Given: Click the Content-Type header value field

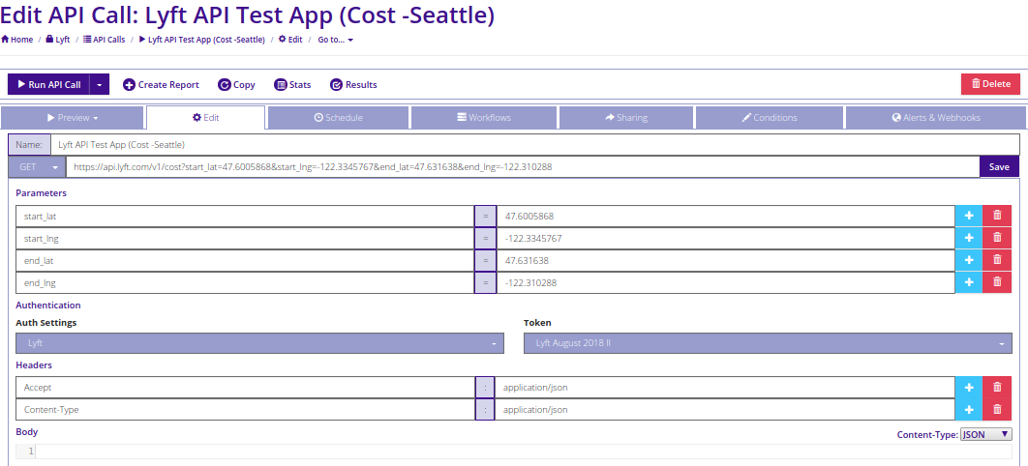Looking at the screenshot, I should [725, 410].
